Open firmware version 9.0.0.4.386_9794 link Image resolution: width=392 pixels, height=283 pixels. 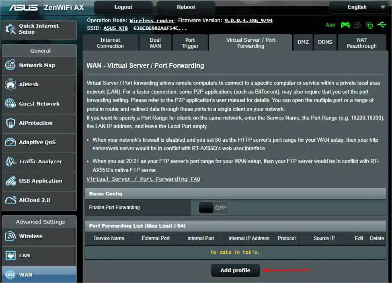[x=248, y=20]
